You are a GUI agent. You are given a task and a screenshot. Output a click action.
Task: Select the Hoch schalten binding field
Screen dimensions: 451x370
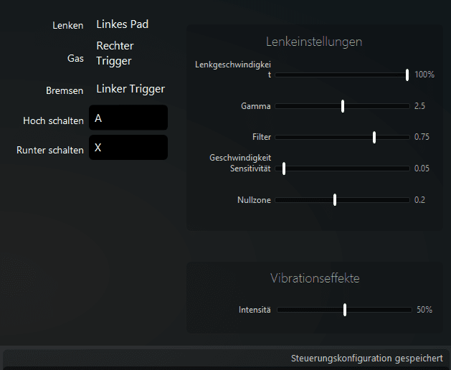[128, 119]
